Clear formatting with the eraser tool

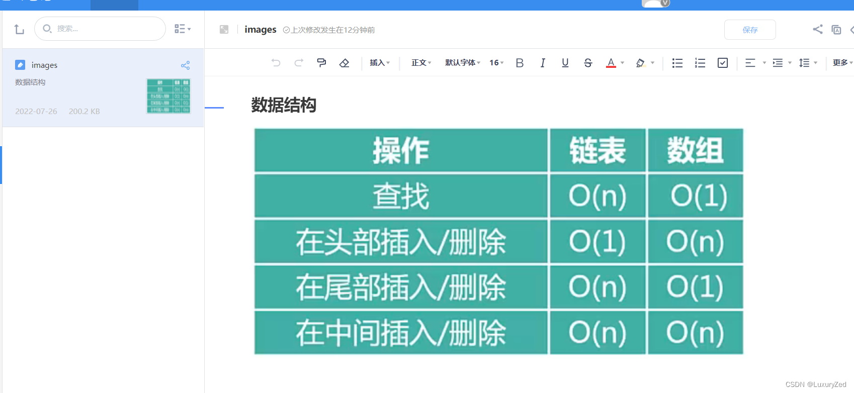click(344, 63)
